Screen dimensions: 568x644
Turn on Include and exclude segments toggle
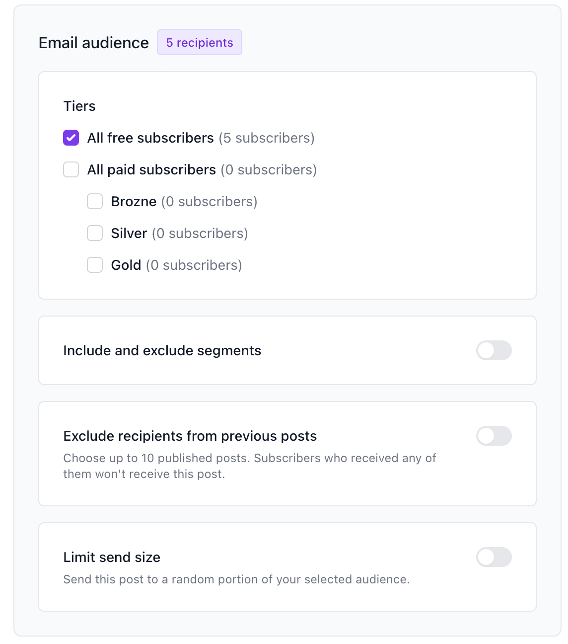(x=494, y=350)
